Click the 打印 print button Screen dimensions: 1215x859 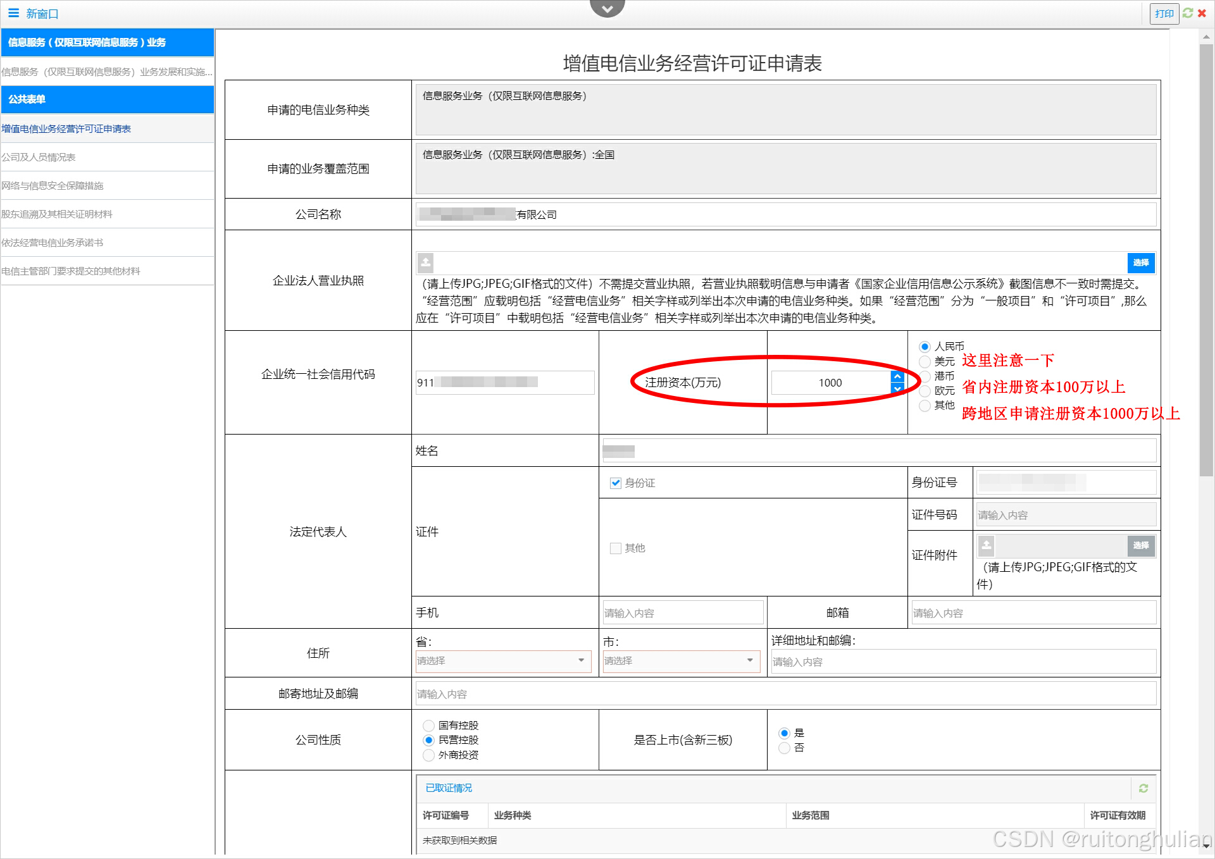point(1164,13)
